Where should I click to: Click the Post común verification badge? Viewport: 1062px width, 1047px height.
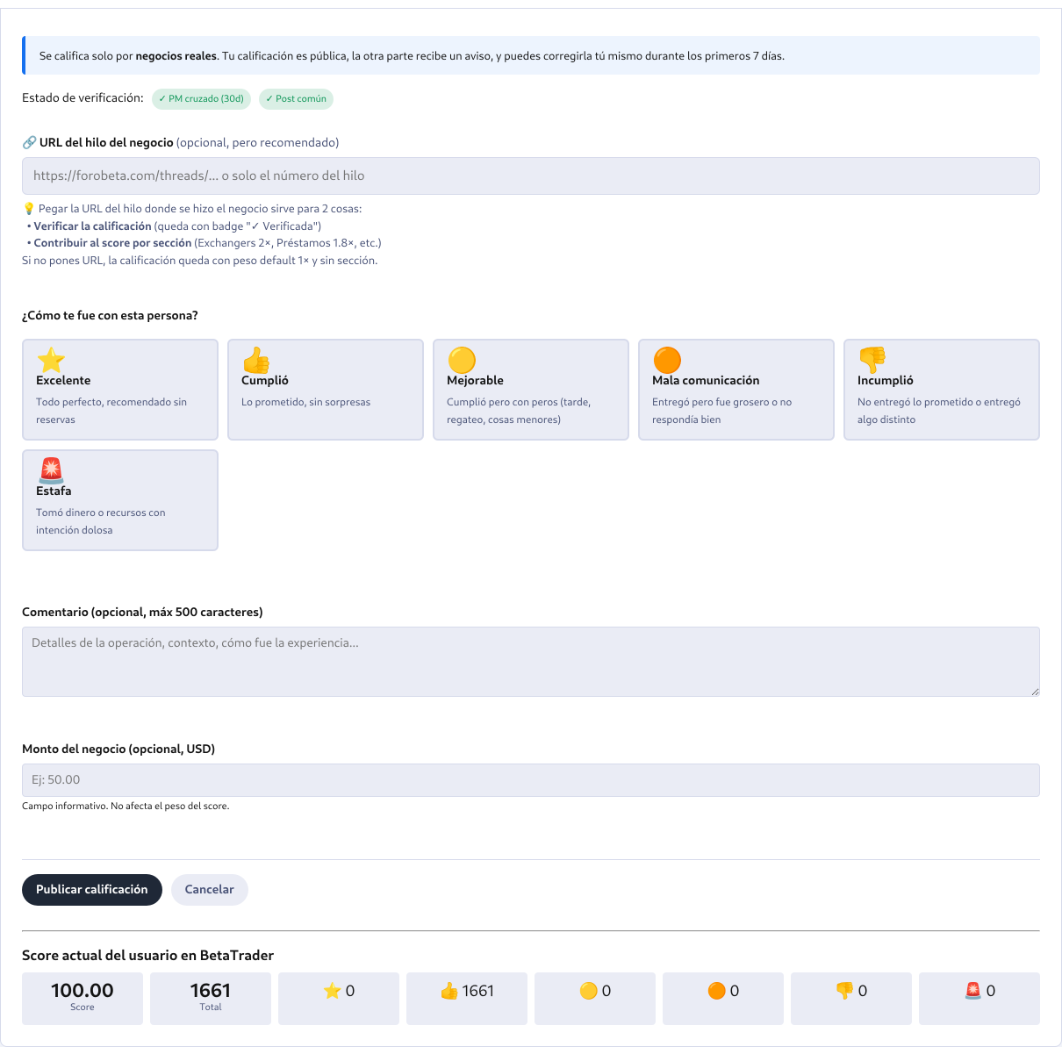coord(296,99)
